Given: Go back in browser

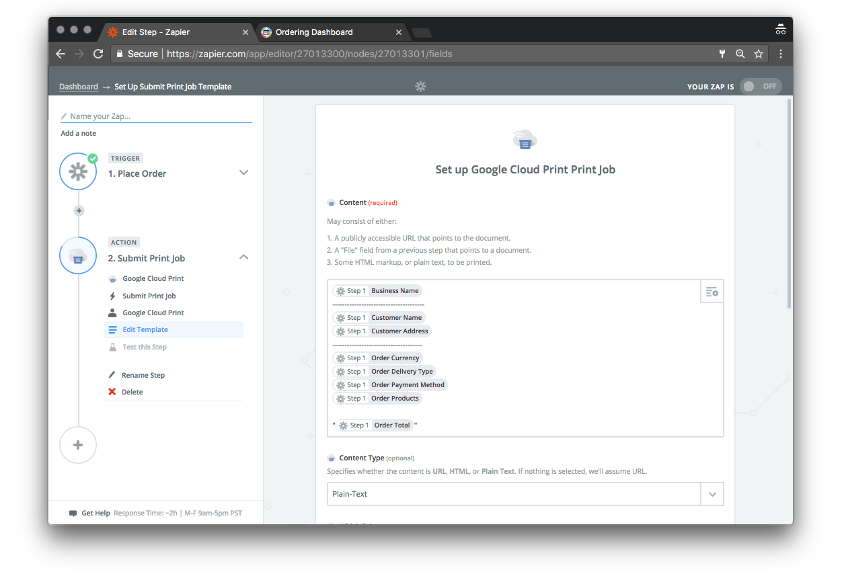Looking at the screenshot, I should 61,54.
